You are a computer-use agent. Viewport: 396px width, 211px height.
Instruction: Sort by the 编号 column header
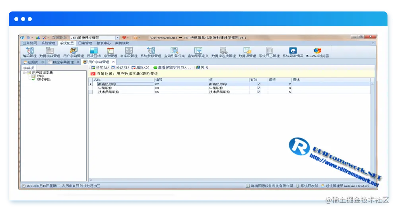(x=181, y=80)
